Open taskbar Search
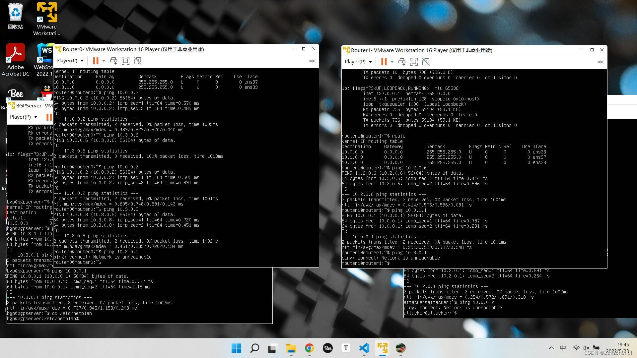 pos(254,348)
